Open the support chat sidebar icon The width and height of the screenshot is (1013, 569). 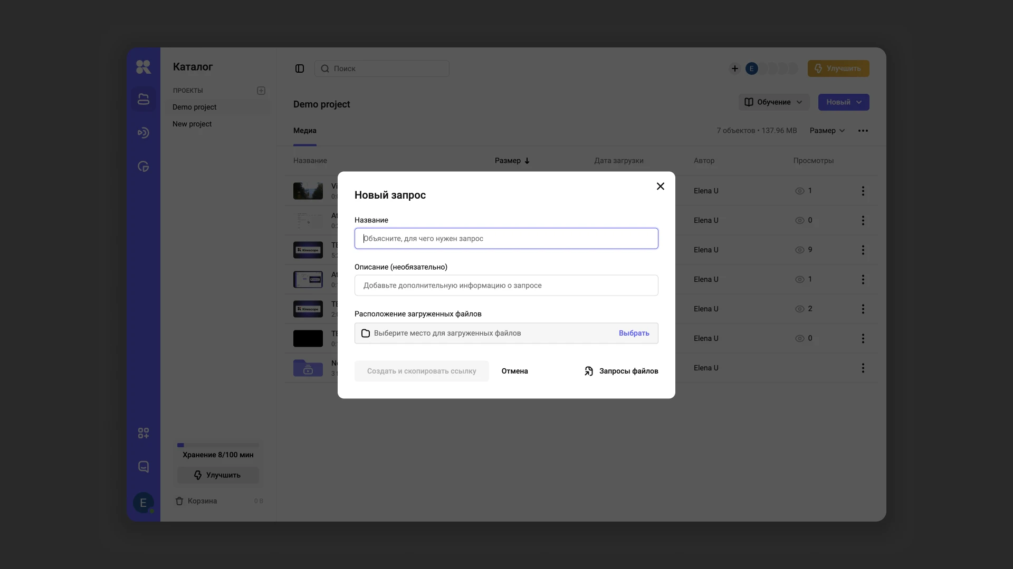pos(143,467)
